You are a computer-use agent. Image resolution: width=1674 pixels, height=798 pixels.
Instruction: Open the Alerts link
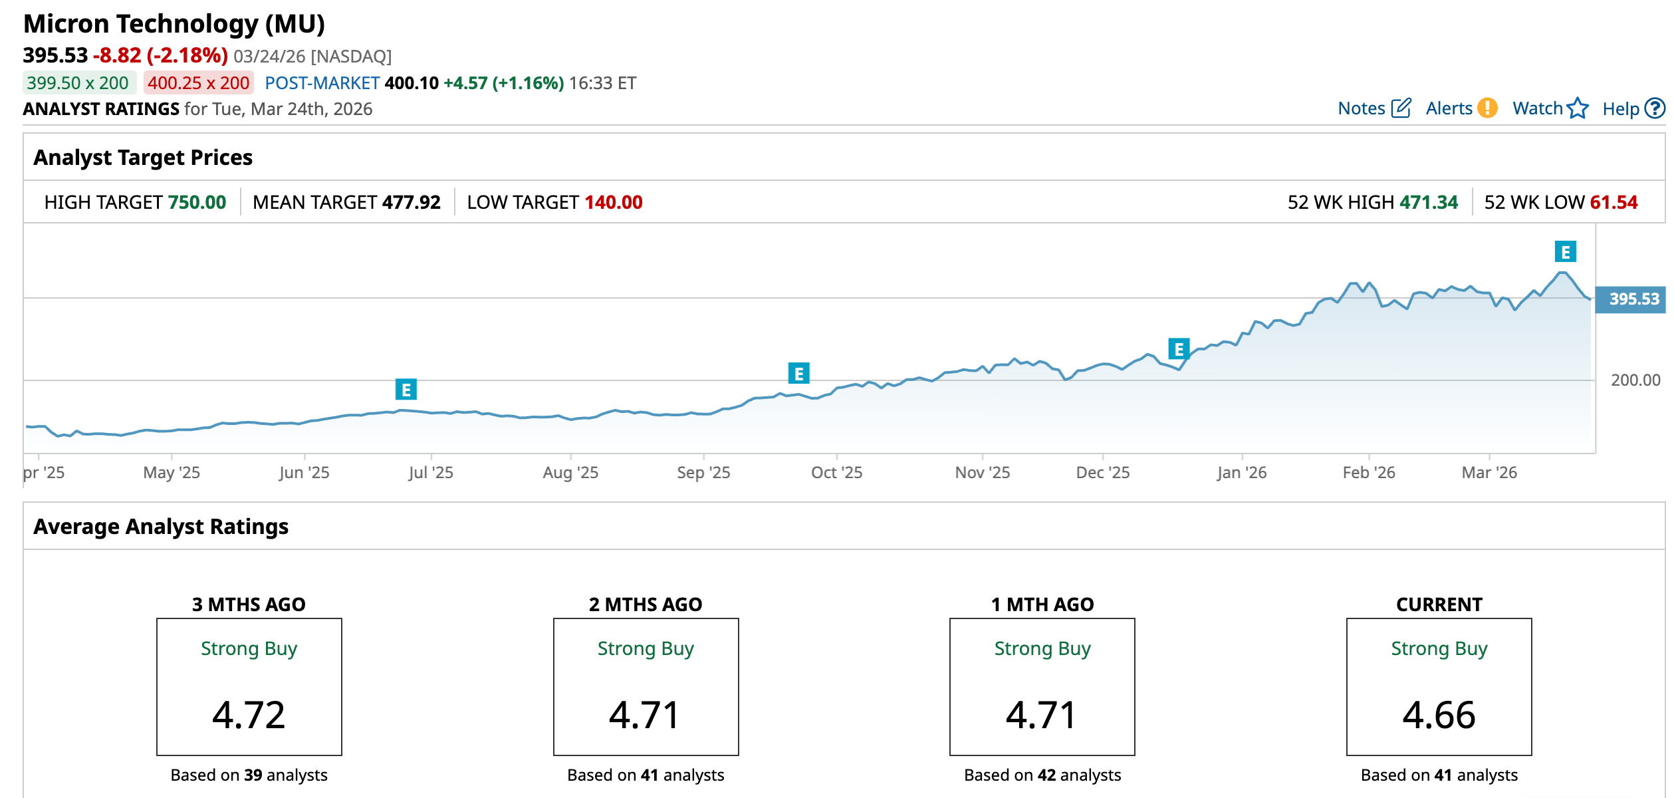[1449, 108]
